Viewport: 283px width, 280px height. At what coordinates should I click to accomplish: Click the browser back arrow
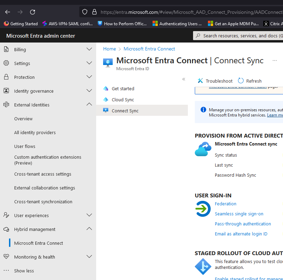(x=8, y=12)
